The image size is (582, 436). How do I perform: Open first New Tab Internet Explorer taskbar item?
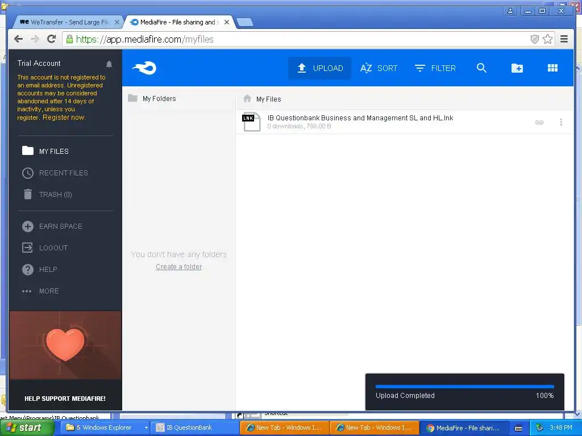(x=284, y=428)
